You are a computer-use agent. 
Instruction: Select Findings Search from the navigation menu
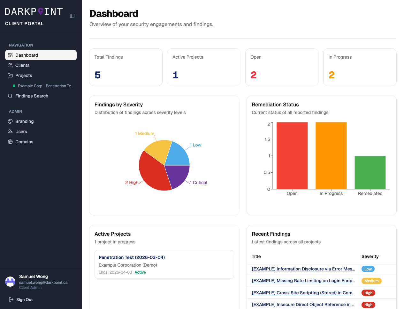pyautogui.click(x=32, y=96)
